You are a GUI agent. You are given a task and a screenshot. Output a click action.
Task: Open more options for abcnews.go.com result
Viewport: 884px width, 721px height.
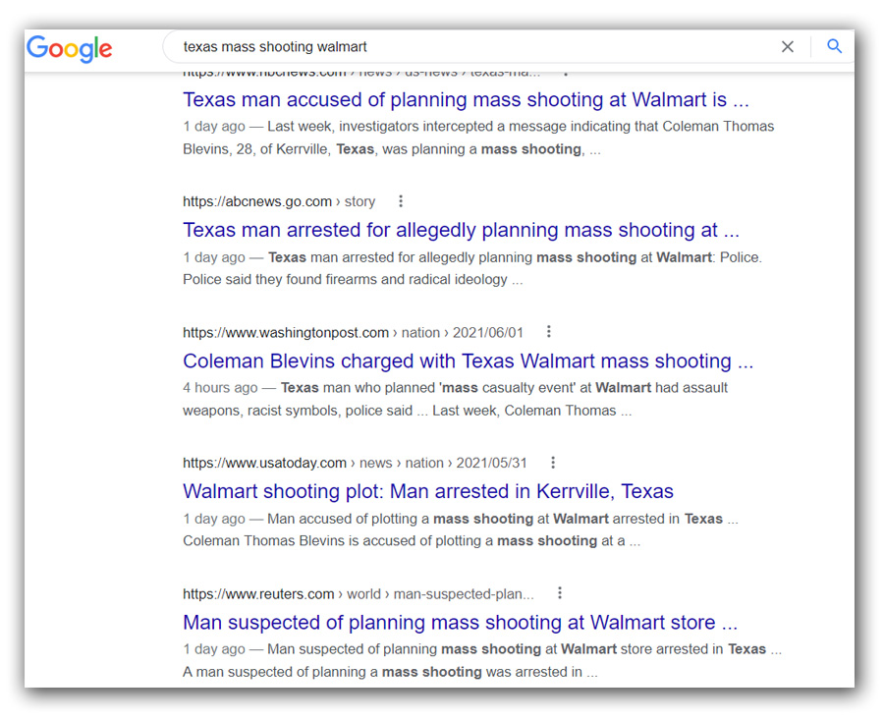[x=401, y=201]
